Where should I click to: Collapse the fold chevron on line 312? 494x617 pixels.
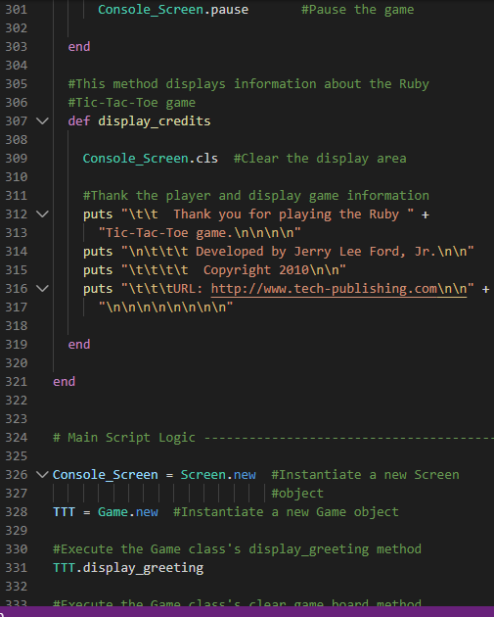pyautogui.click(x=42, y=214)
